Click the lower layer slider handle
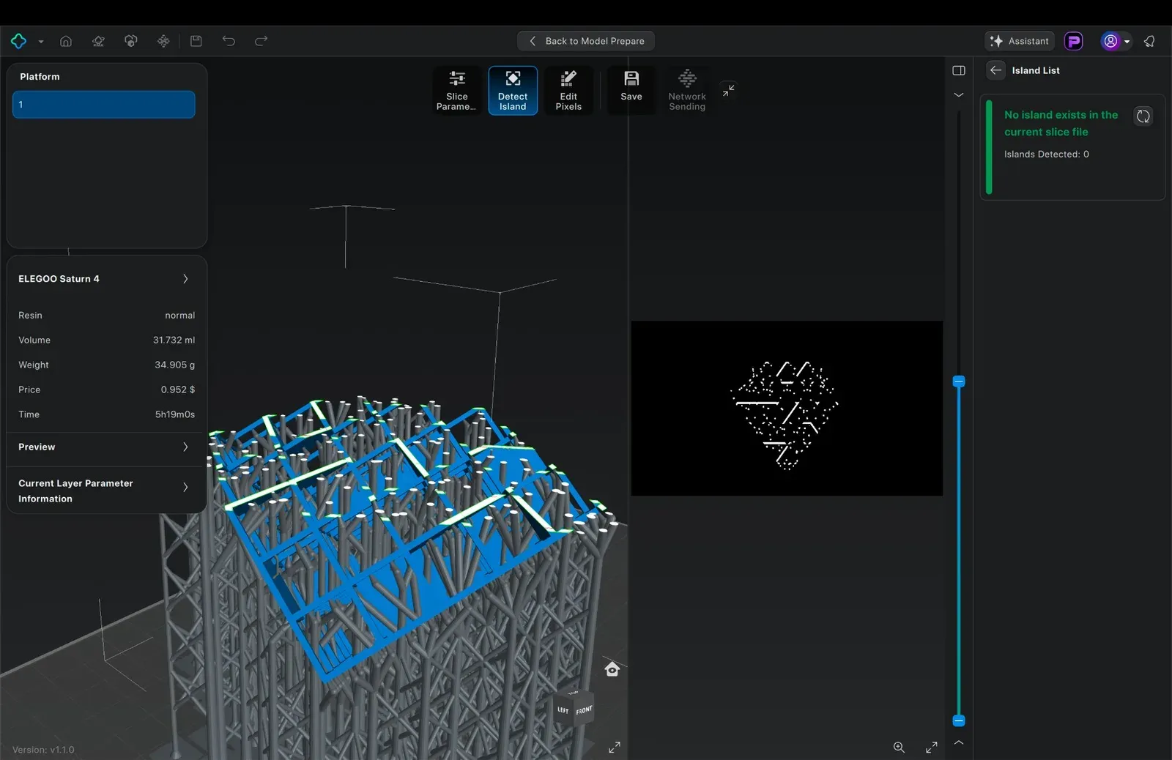The image size is (1172, 760). (x=959, y=721)
